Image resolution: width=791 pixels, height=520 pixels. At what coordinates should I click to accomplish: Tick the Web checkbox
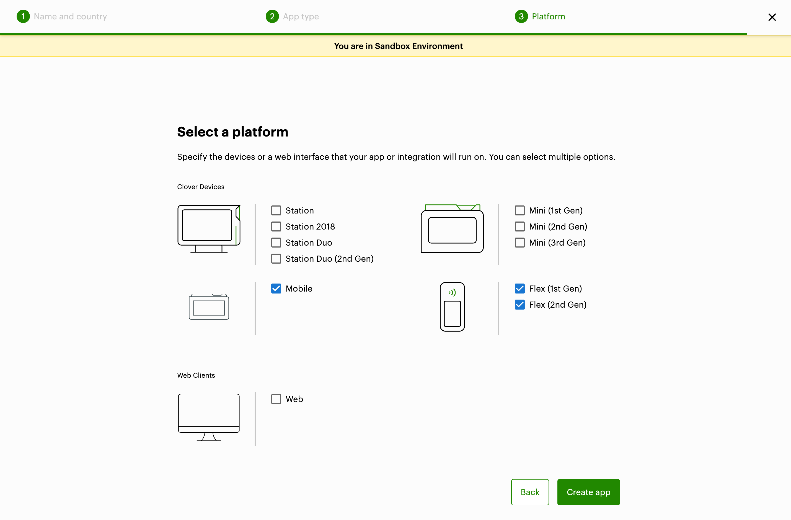276,399
